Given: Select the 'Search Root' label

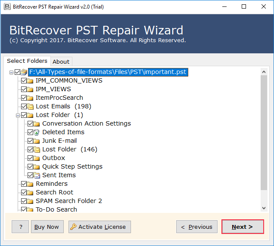Looking at the screenshot, I should pos(55,192).
